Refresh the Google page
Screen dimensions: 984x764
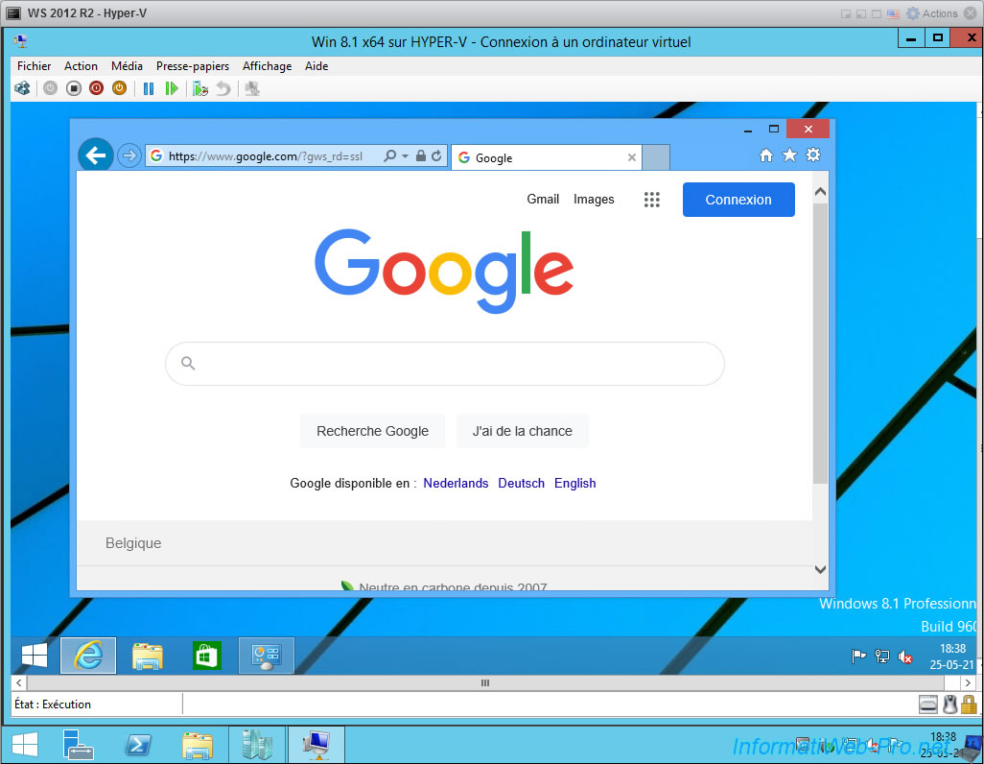tap(436, 155)
